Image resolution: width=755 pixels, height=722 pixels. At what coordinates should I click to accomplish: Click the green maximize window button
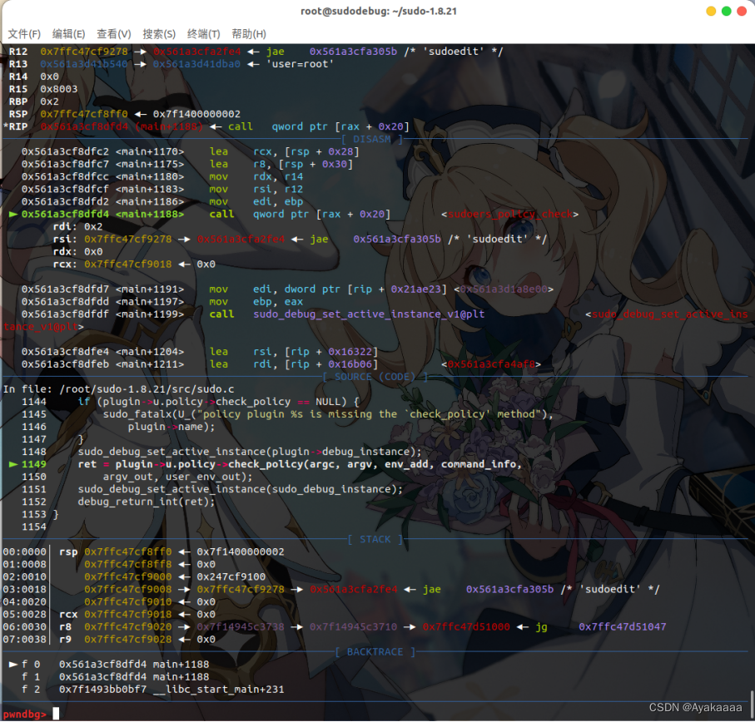[x=726, y=11]
